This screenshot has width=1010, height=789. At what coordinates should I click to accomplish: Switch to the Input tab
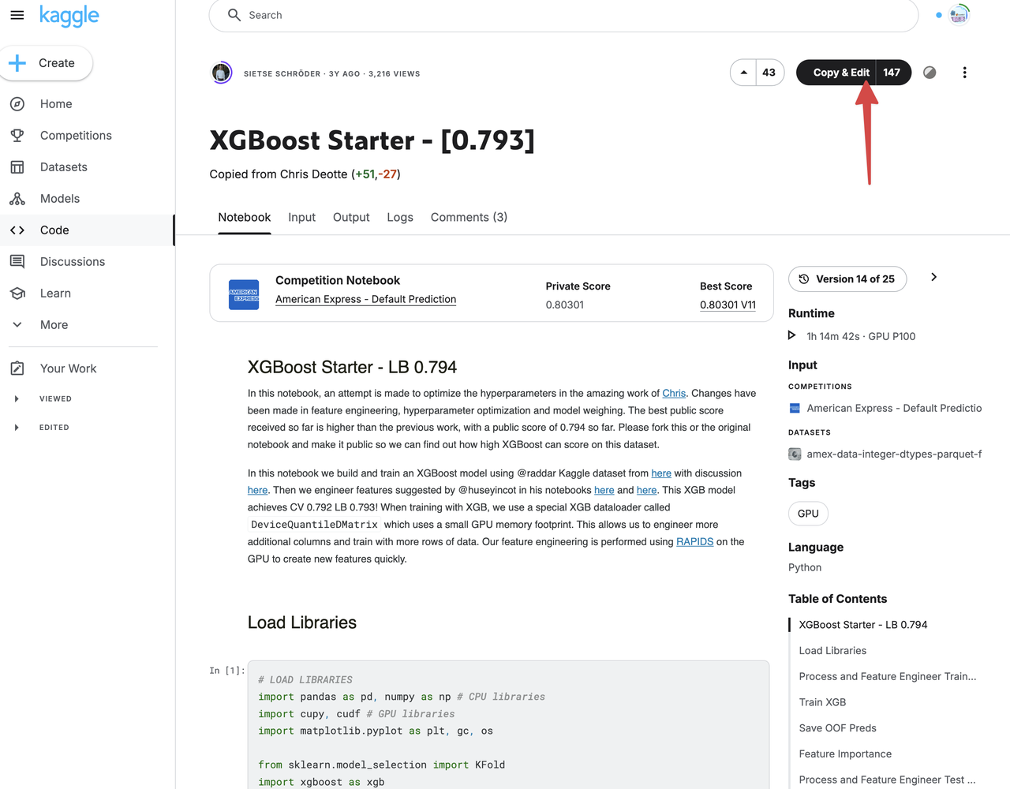[301, 218]
